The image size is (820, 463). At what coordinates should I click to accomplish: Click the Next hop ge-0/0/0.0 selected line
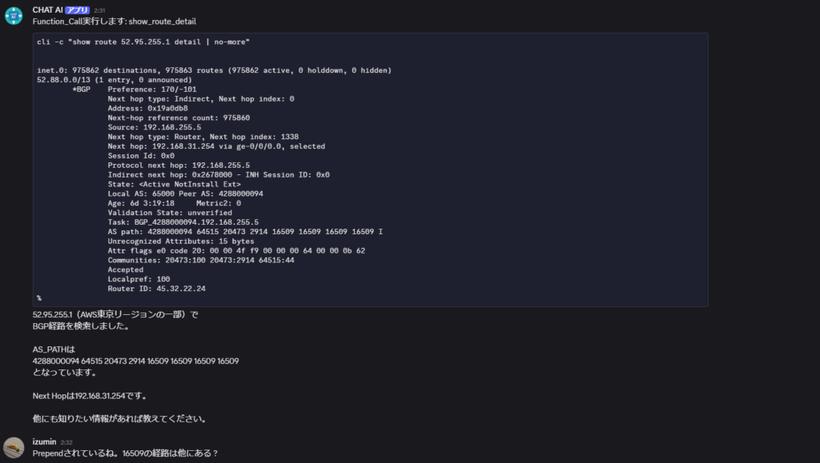[x=216, y=146]
